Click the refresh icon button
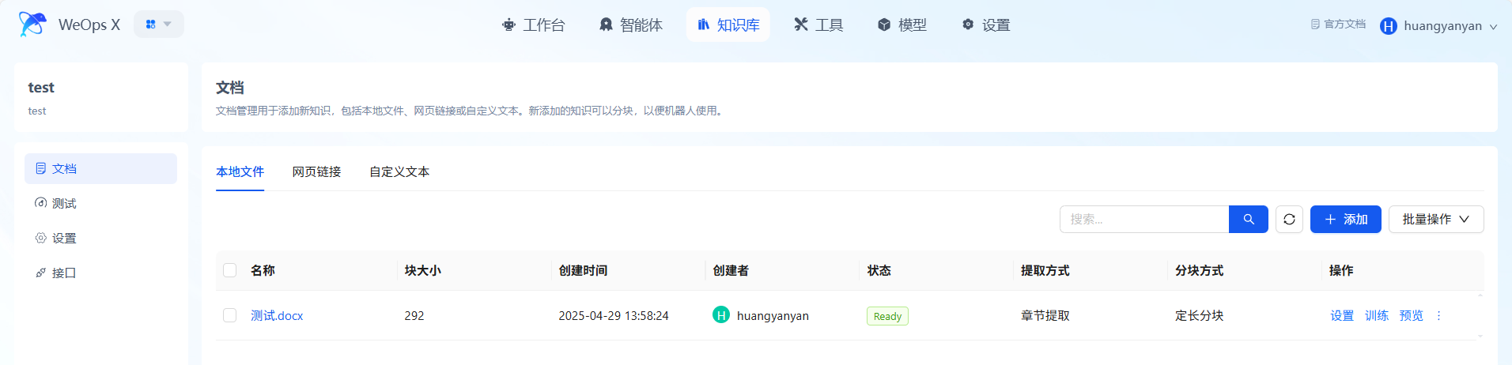This screenshot has width=1512, height=365. pyautogui.click(x=1289, y=220)
